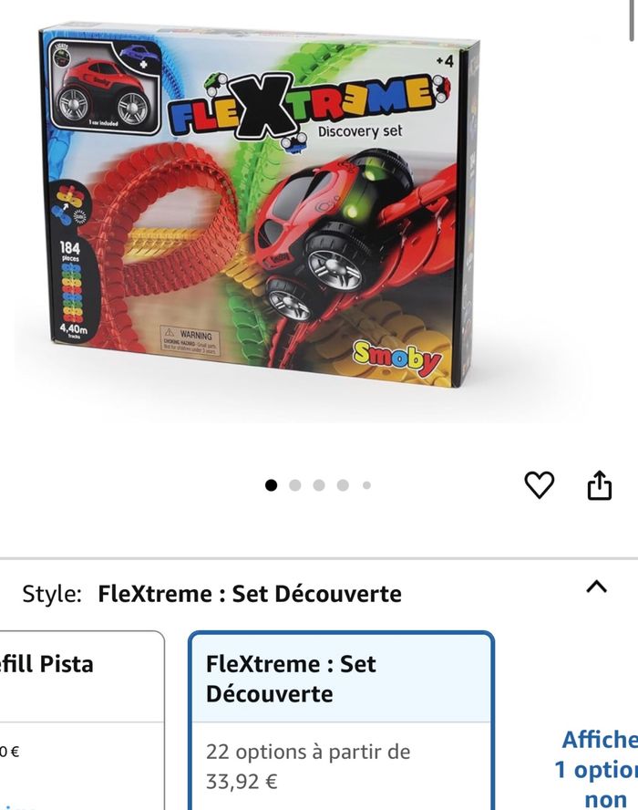The height and width of the screenshot is (810, 638).
Task: Collapse the Style section with chevron
Action: click(597, 587)
